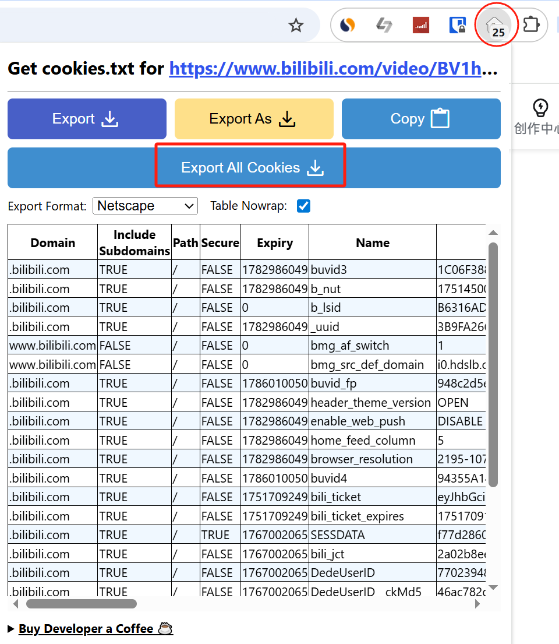Click the yellow Export As button
559x644 pixels.
click(254, 119)
